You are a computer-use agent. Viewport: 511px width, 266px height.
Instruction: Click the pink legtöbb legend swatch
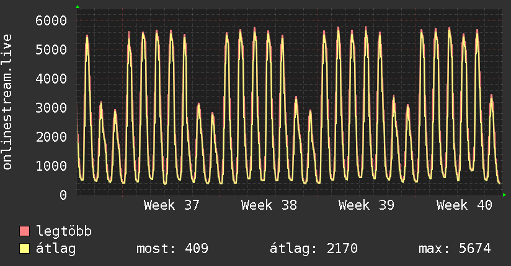(24, 231)
